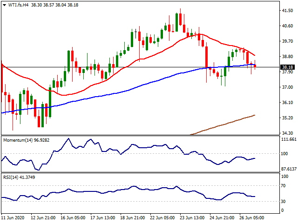The width and height of the screenshot is (298, 223).
Task: Select the 111.661 momentum scale value
Action: click(289, 139)
